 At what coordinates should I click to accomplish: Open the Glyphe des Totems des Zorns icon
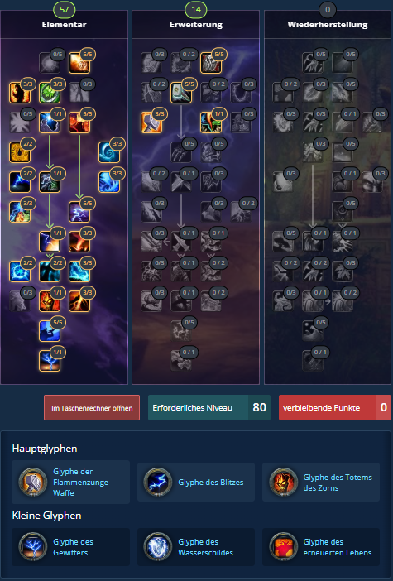click(x=283, y=482)
